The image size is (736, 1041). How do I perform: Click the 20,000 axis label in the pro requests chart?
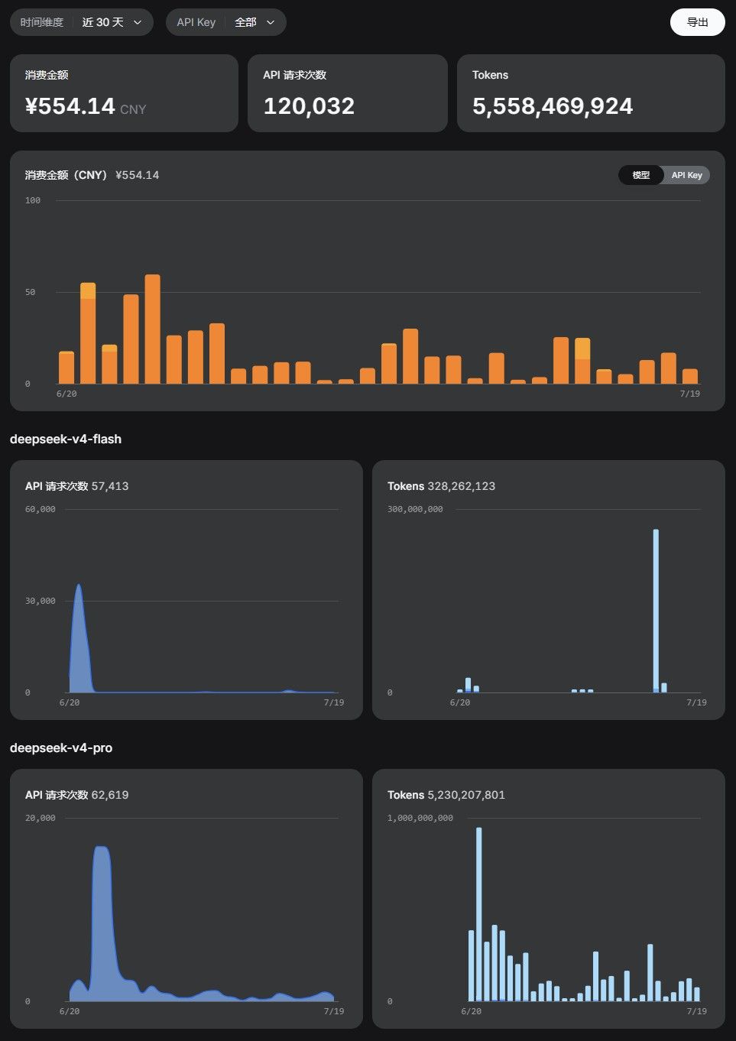pos(41,818)
